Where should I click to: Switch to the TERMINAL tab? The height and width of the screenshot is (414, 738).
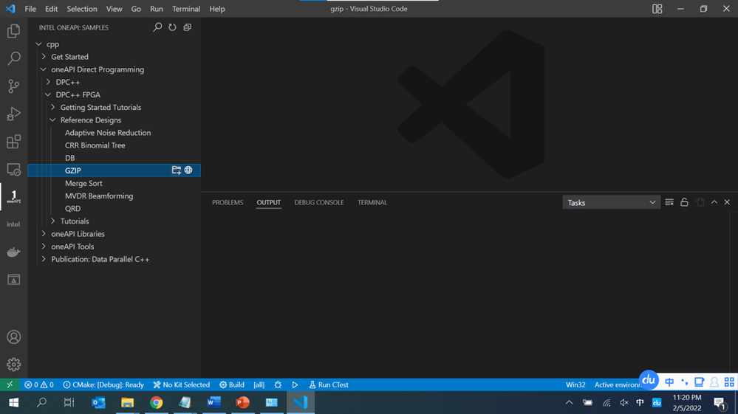point(372,202)
